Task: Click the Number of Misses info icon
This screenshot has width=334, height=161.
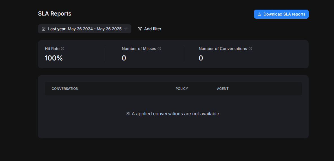Action: 159,49
